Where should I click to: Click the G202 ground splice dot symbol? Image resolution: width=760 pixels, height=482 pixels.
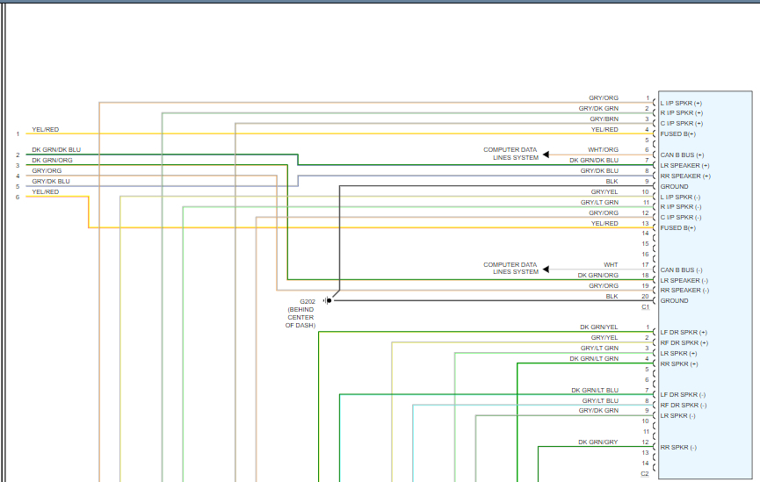coord(329,300)
